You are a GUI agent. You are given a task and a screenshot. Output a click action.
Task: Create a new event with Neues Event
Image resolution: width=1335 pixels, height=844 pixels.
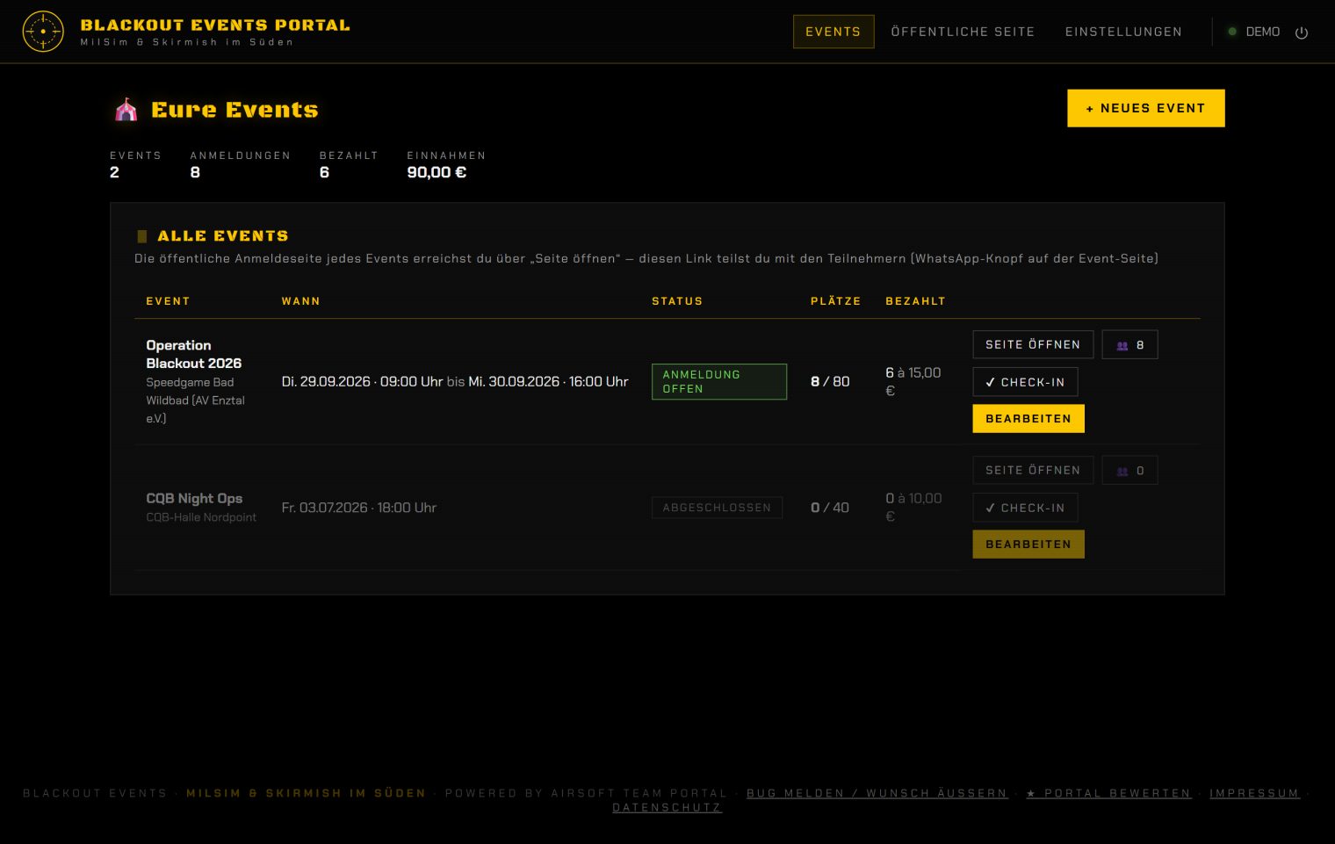(1146, 108)
